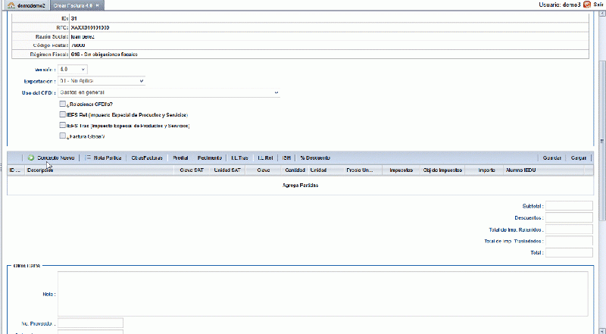Image resolution: width=606 pixels, height=334 pixels.
Task: Click the ObrasFacturas toolbar button
Action: point(147,158)
